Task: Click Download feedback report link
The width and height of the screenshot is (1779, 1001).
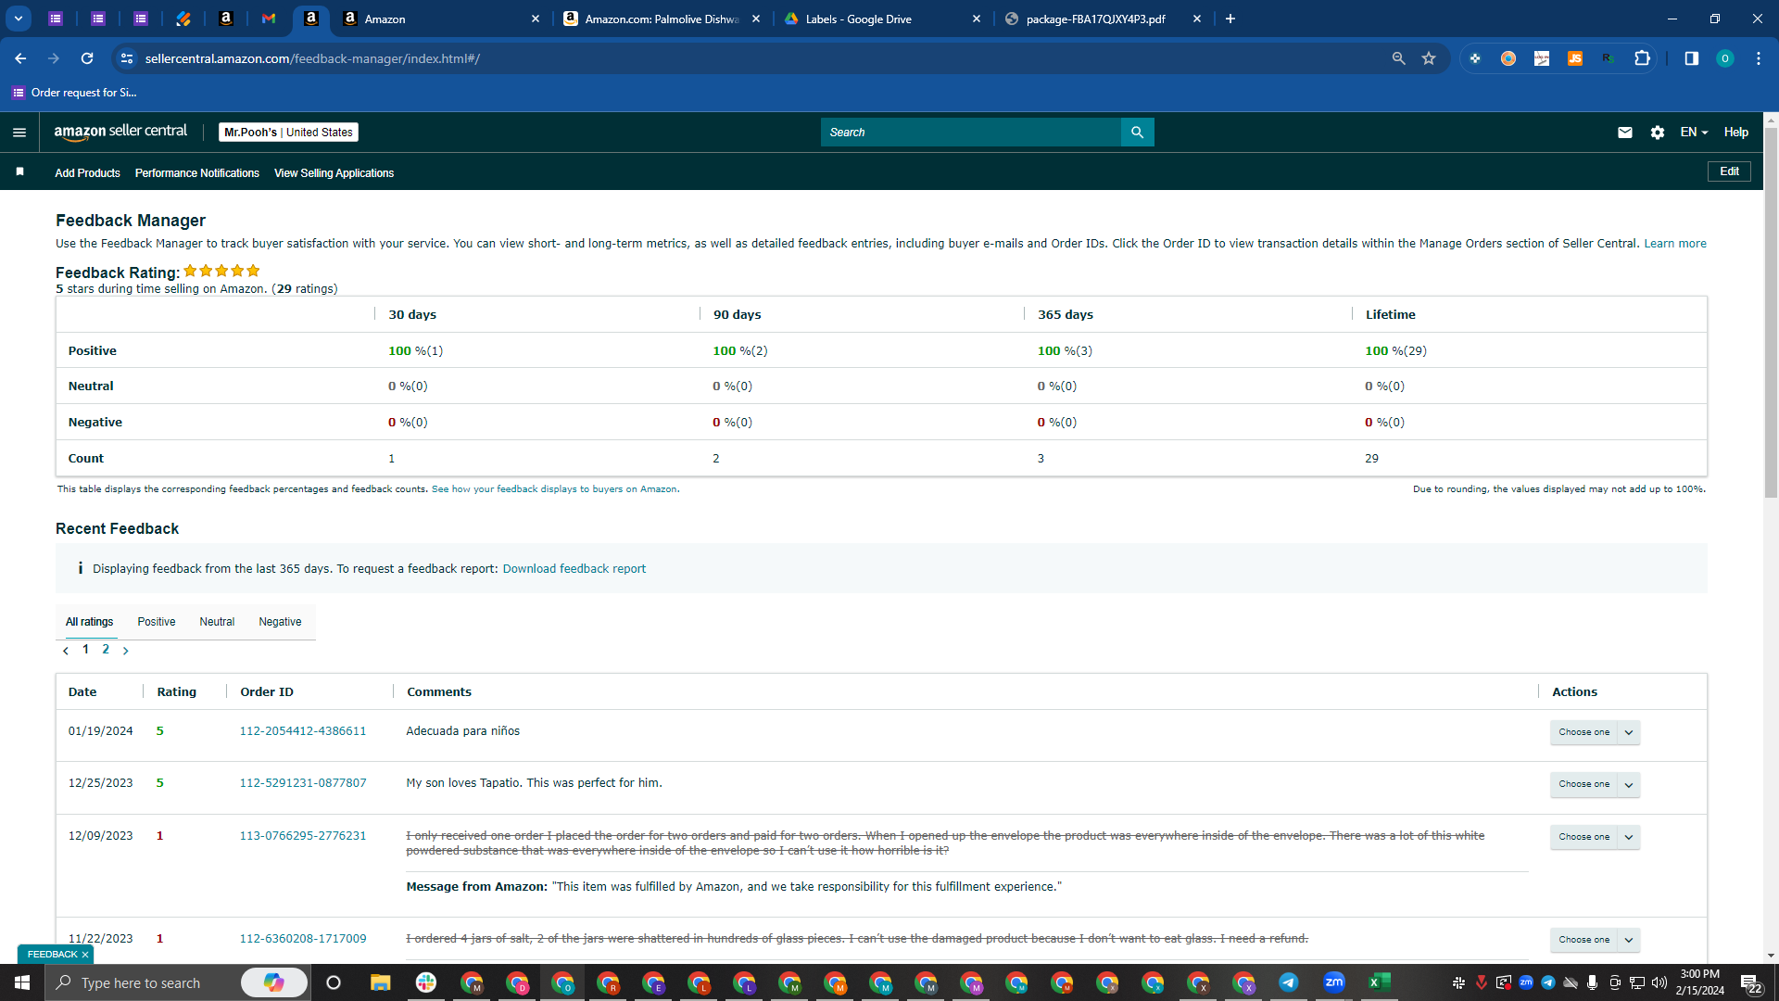Action: tap(574, 569)
